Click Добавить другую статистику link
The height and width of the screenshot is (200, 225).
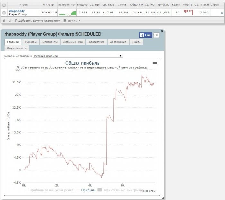[x=37, y=21]
